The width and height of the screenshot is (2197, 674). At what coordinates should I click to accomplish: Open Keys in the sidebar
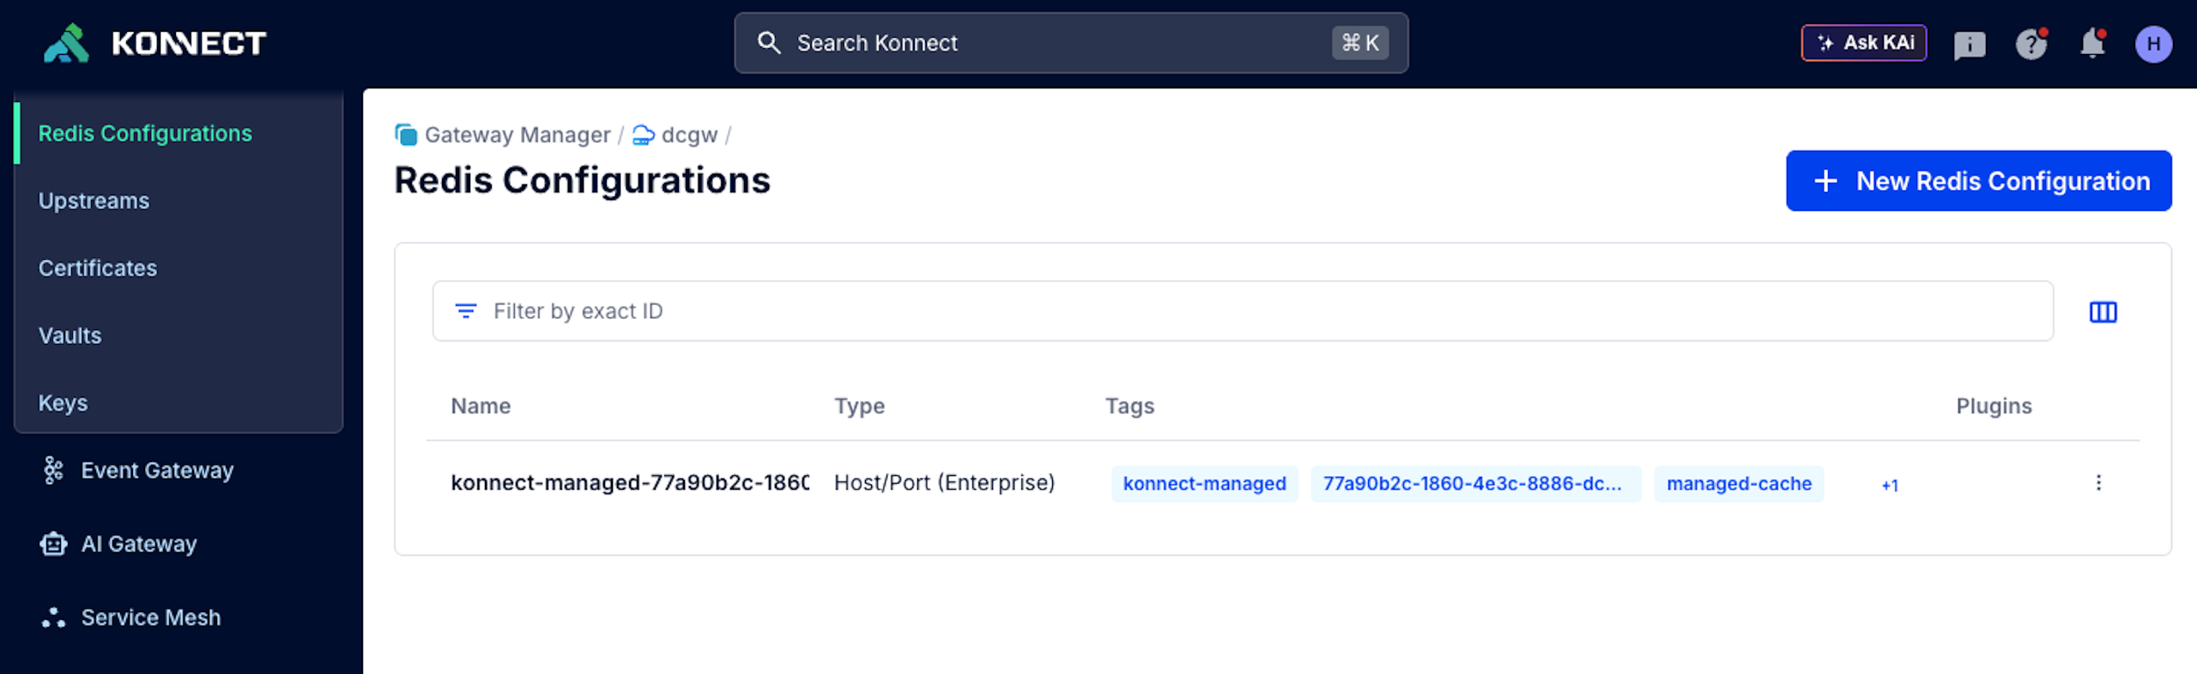tap(63, 403)
